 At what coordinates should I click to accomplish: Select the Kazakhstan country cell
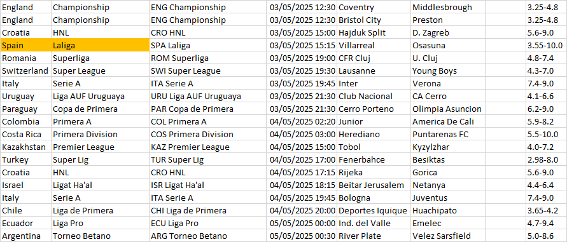[x=26, y=147]
